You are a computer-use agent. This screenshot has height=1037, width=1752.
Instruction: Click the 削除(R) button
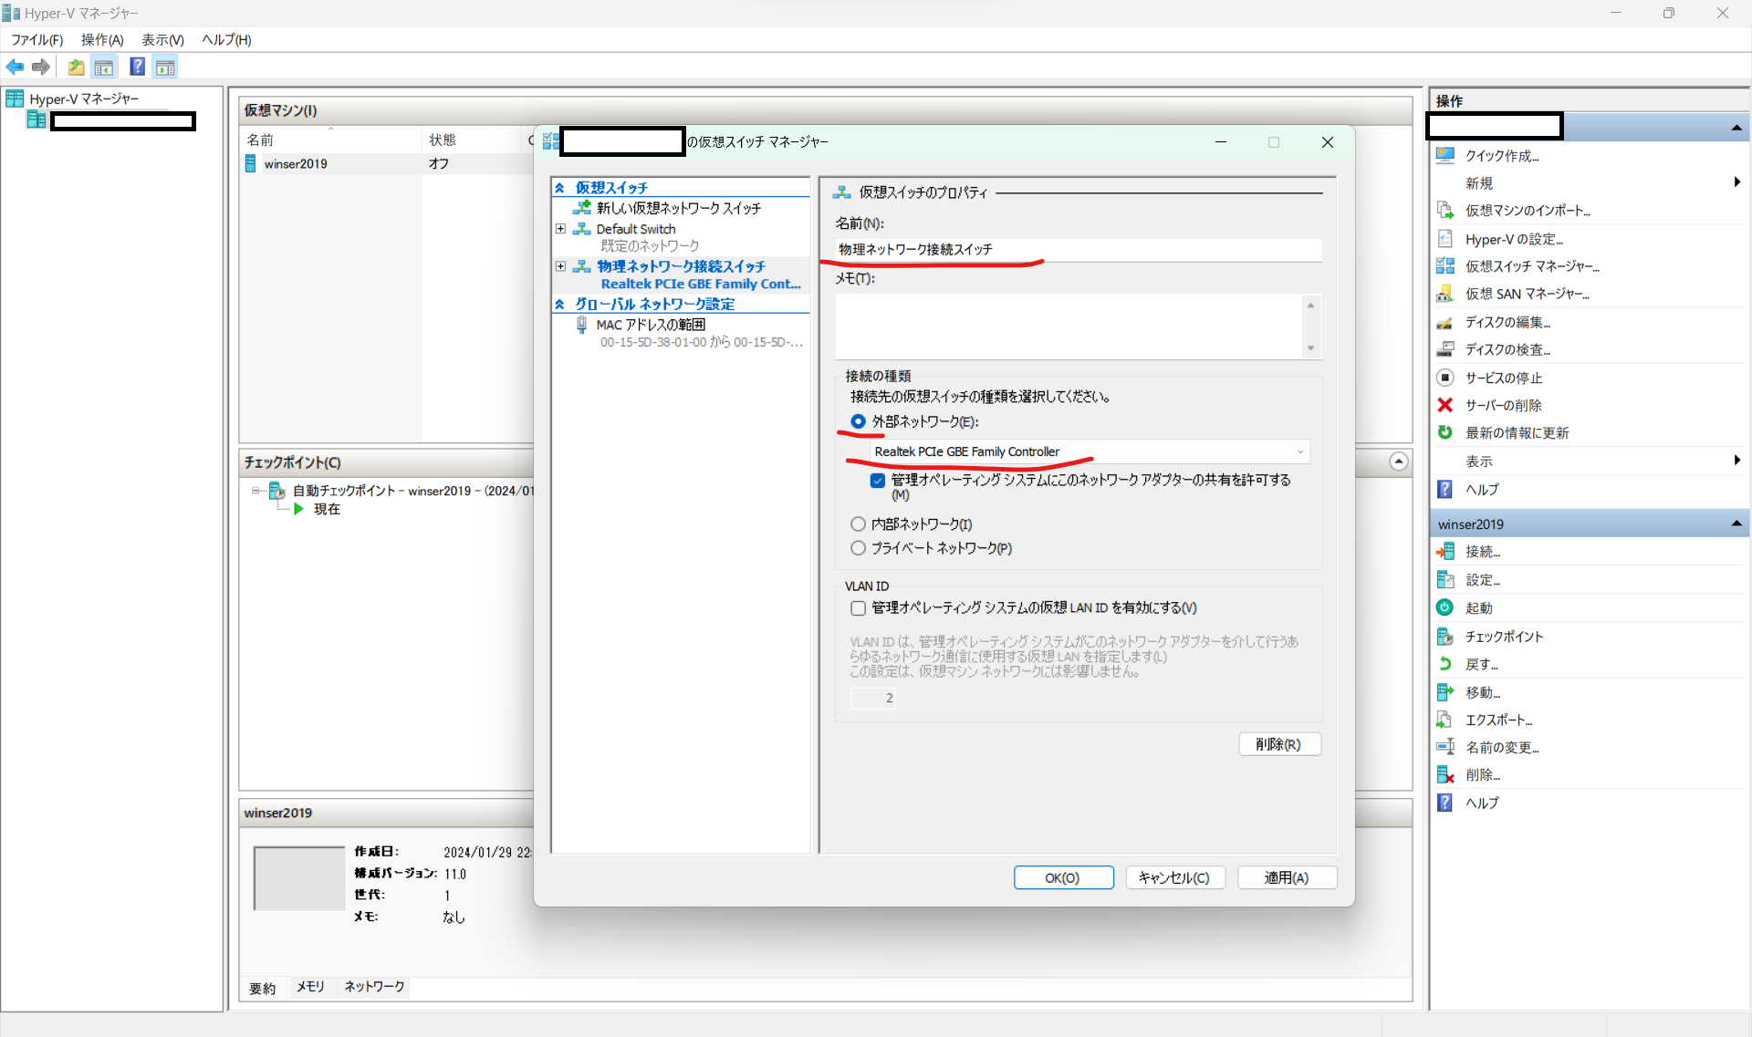click(1278, 744)
